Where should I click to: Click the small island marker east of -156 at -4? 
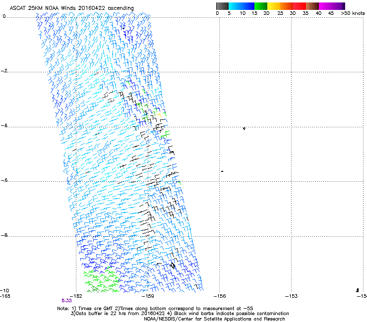[x=244, y=128]
